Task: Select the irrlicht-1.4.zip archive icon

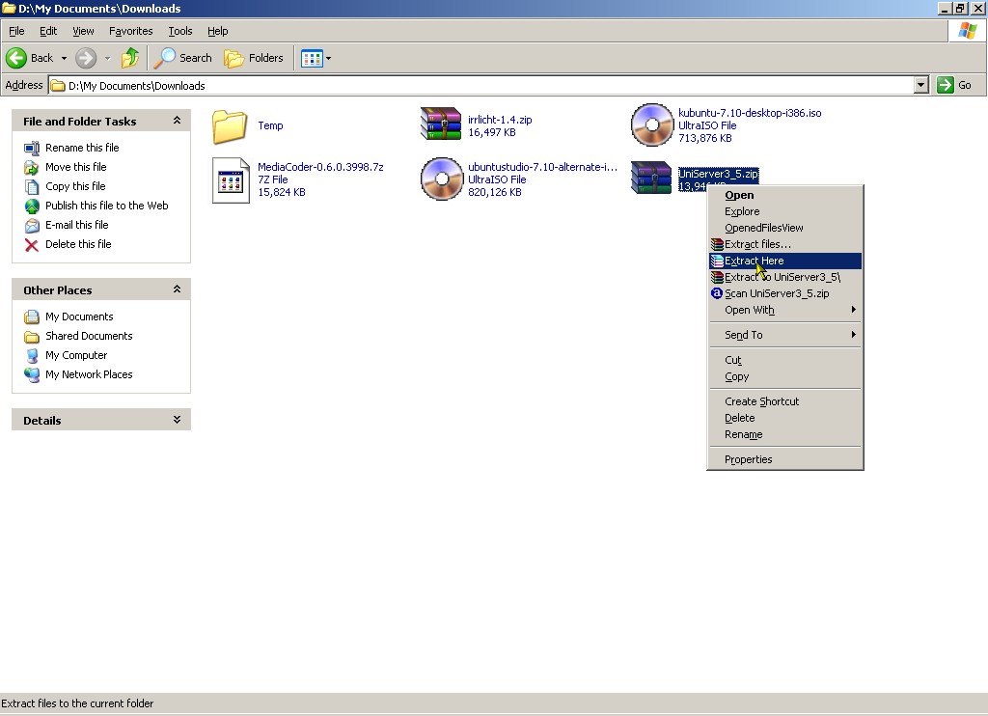Action: point(440,124)
